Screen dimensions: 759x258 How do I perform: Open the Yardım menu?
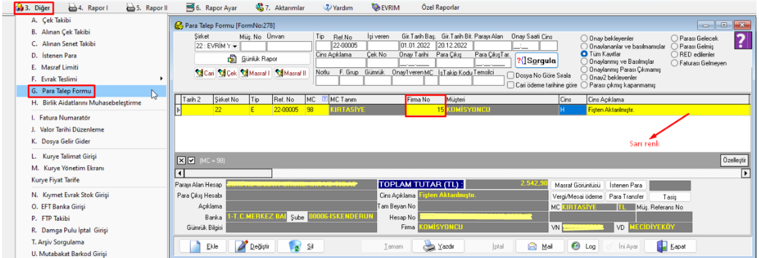tap(338, 8)
